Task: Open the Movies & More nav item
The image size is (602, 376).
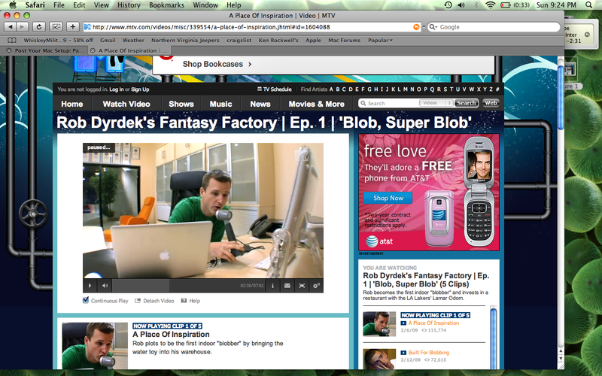Action: 316,104
